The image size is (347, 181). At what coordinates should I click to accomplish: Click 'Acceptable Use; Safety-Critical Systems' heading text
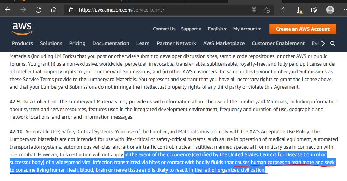tap(69, 132)
